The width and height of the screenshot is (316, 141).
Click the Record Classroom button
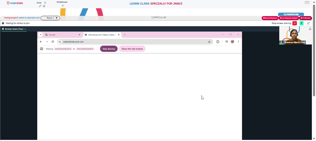tap(270, 18)
